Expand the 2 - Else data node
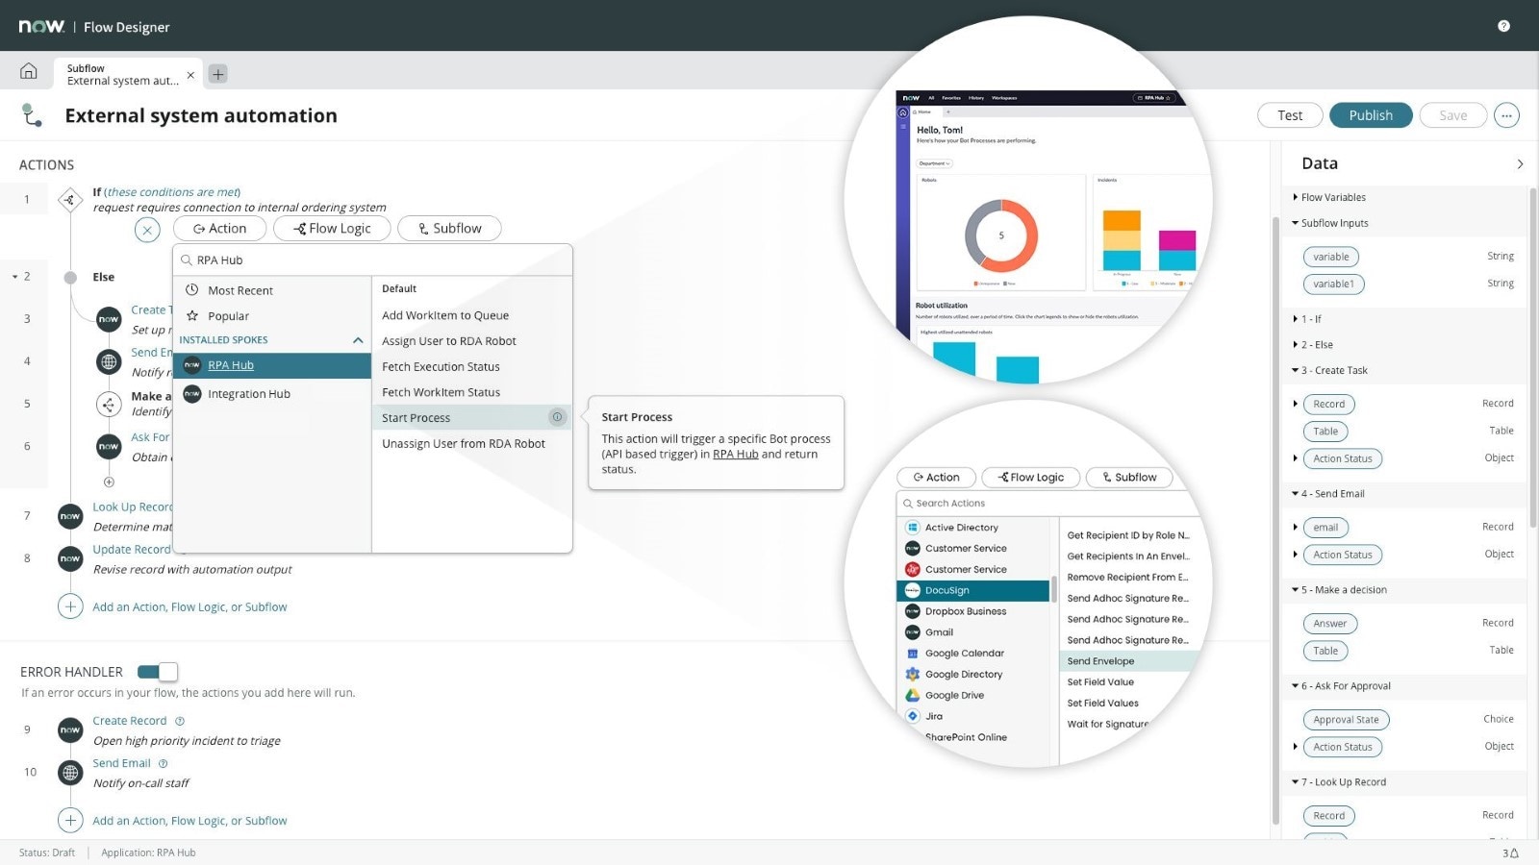Viewport: 1539px width, 865px height. pos(1295,345)
